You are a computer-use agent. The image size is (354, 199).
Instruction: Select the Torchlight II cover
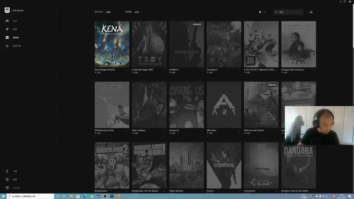pyautogui.click(x=224, y=44)
